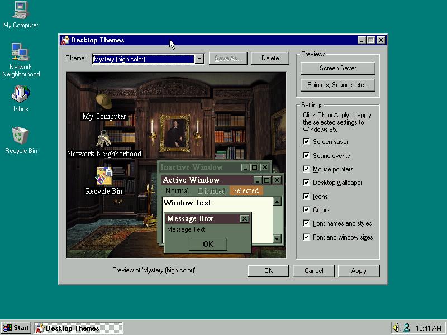Click 'Preview of Mystery (high color)' caption
447x335 pixels.
pos(154,270)
